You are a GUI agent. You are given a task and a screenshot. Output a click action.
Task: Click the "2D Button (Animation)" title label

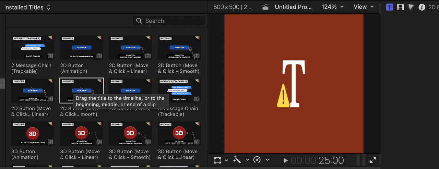(74, 68)
